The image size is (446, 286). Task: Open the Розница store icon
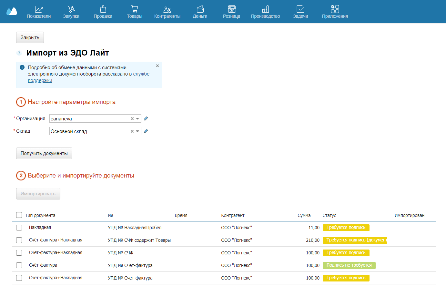coord(232,9)
